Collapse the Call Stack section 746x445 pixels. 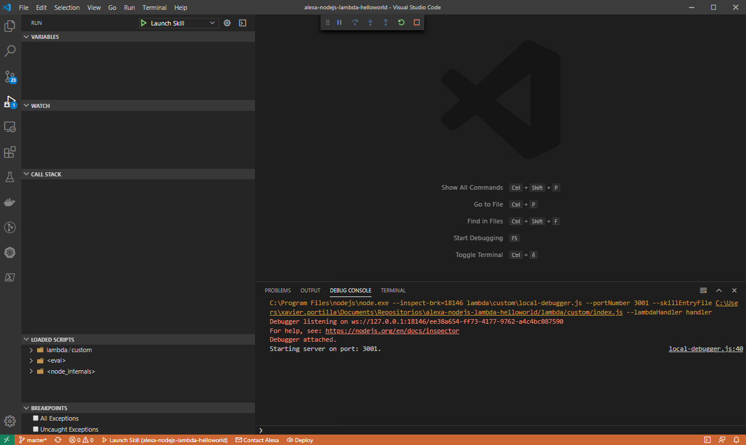pos(138,174)
